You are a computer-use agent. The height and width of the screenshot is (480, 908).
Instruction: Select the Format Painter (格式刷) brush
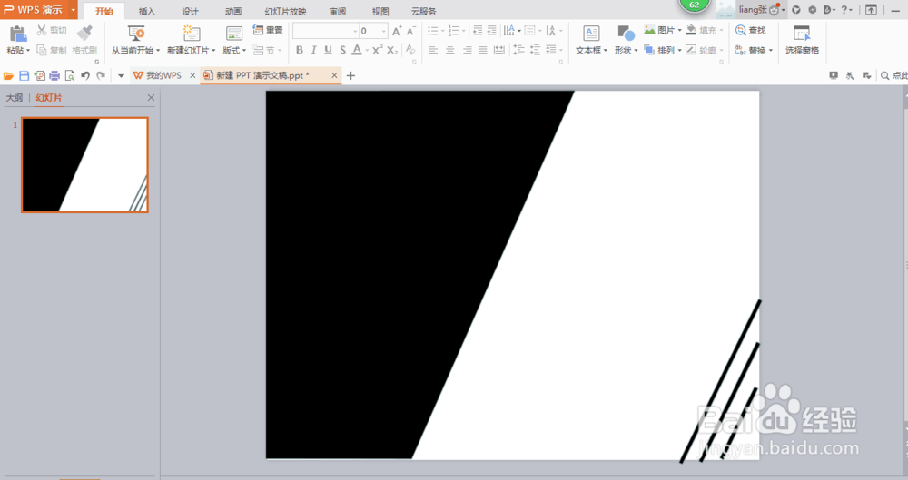point(84,33)
